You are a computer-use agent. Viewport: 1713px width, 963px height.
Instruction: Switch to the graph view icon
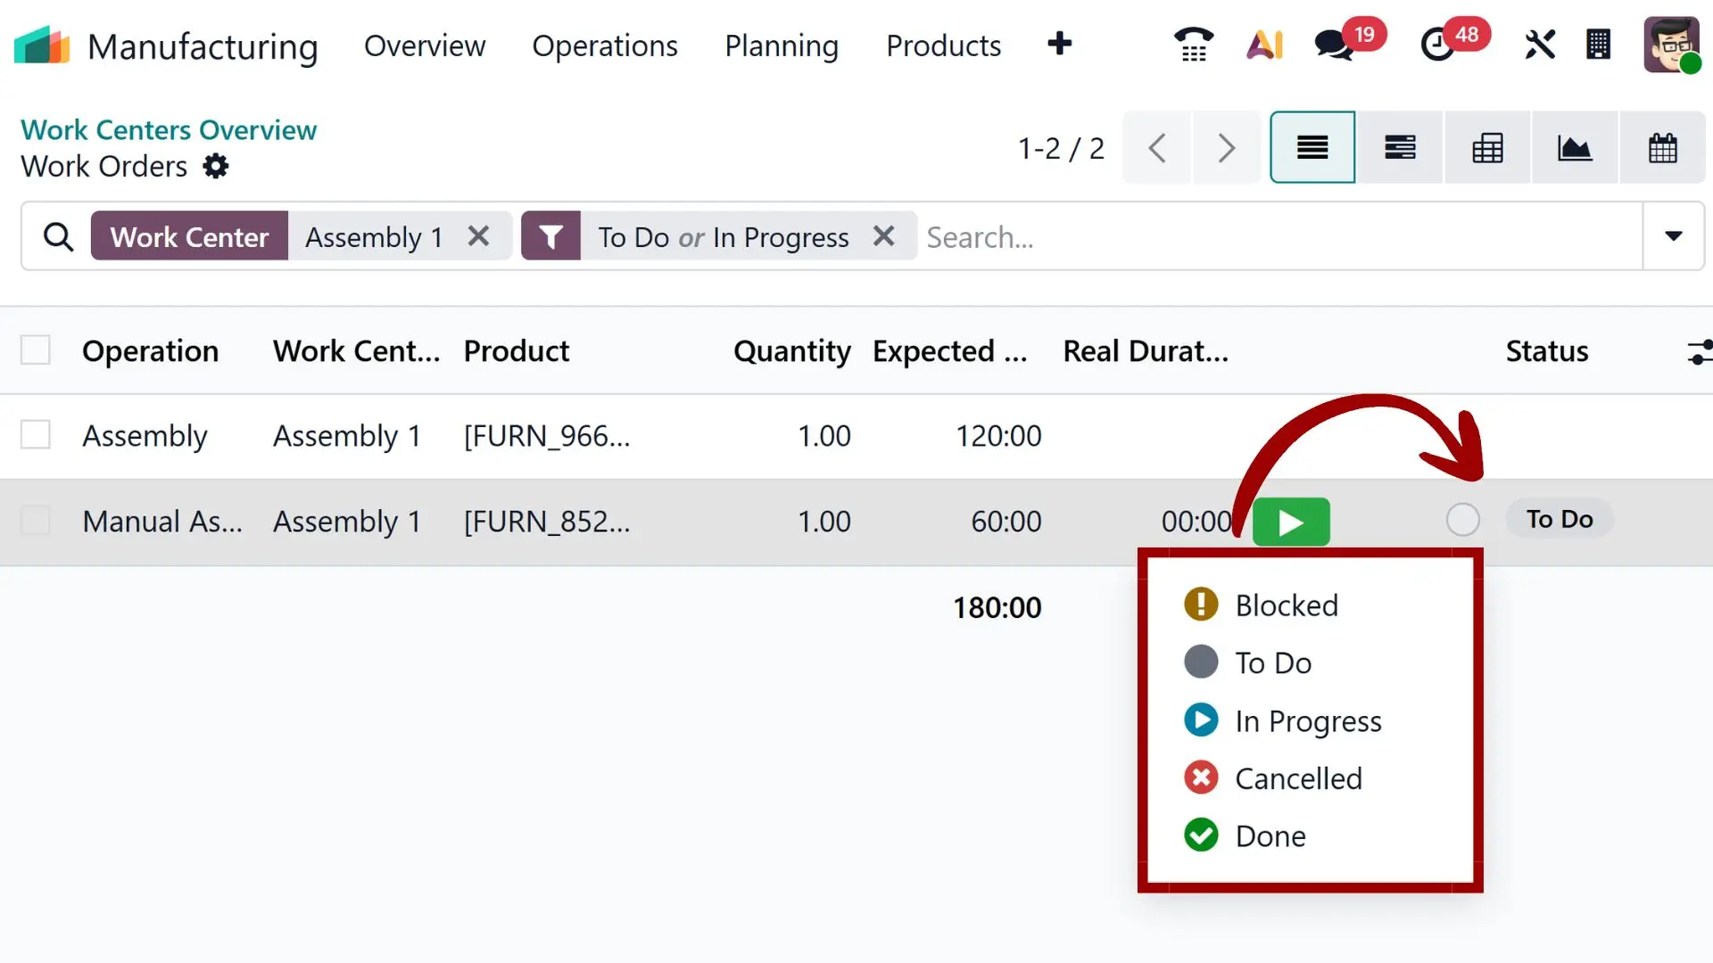click(x=1575, y=148)
